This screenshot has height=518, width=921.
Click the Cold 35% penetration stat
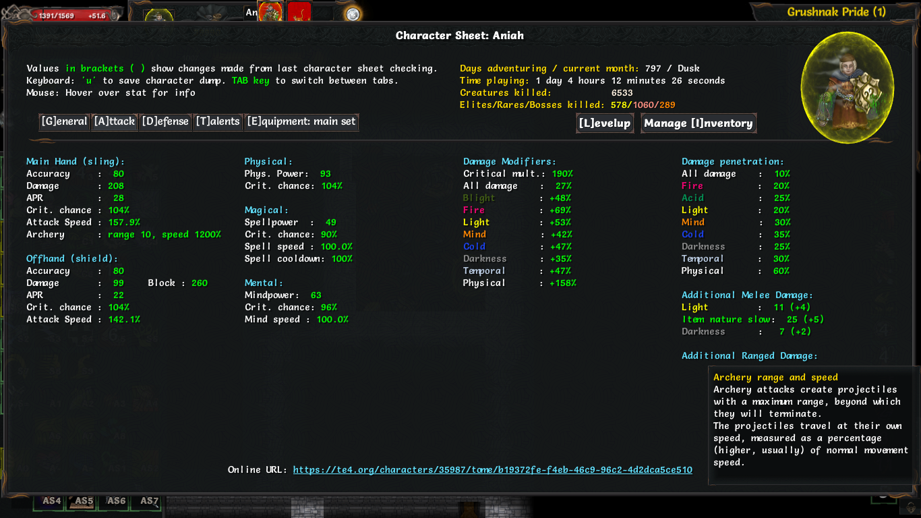click(736, 234)
